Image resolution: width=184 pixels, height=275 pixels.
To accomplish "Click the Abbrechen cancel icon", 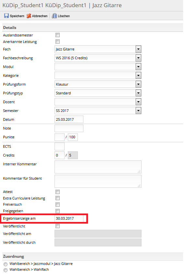I will (x=29, y=16).
